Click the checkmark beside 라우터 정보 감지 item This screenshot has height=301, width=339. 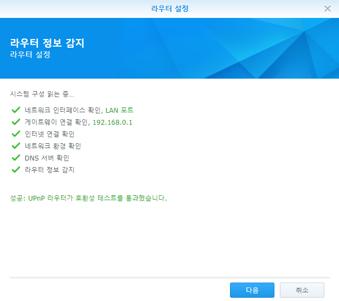point(16,169)
